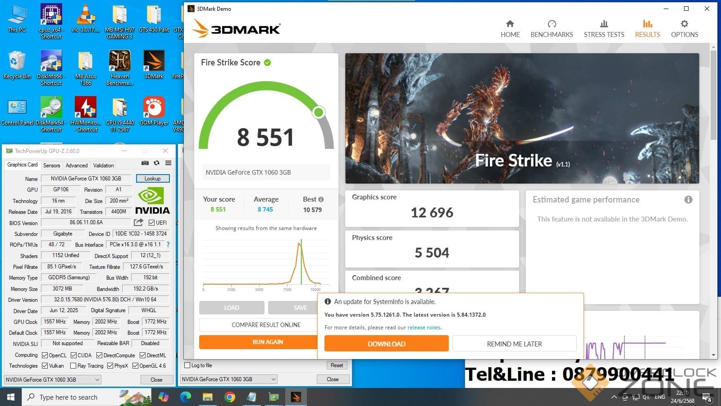This screenshot has height=406, width=721.
Task: Show hidden system tray icons
Action: click(x=614, y=397)
